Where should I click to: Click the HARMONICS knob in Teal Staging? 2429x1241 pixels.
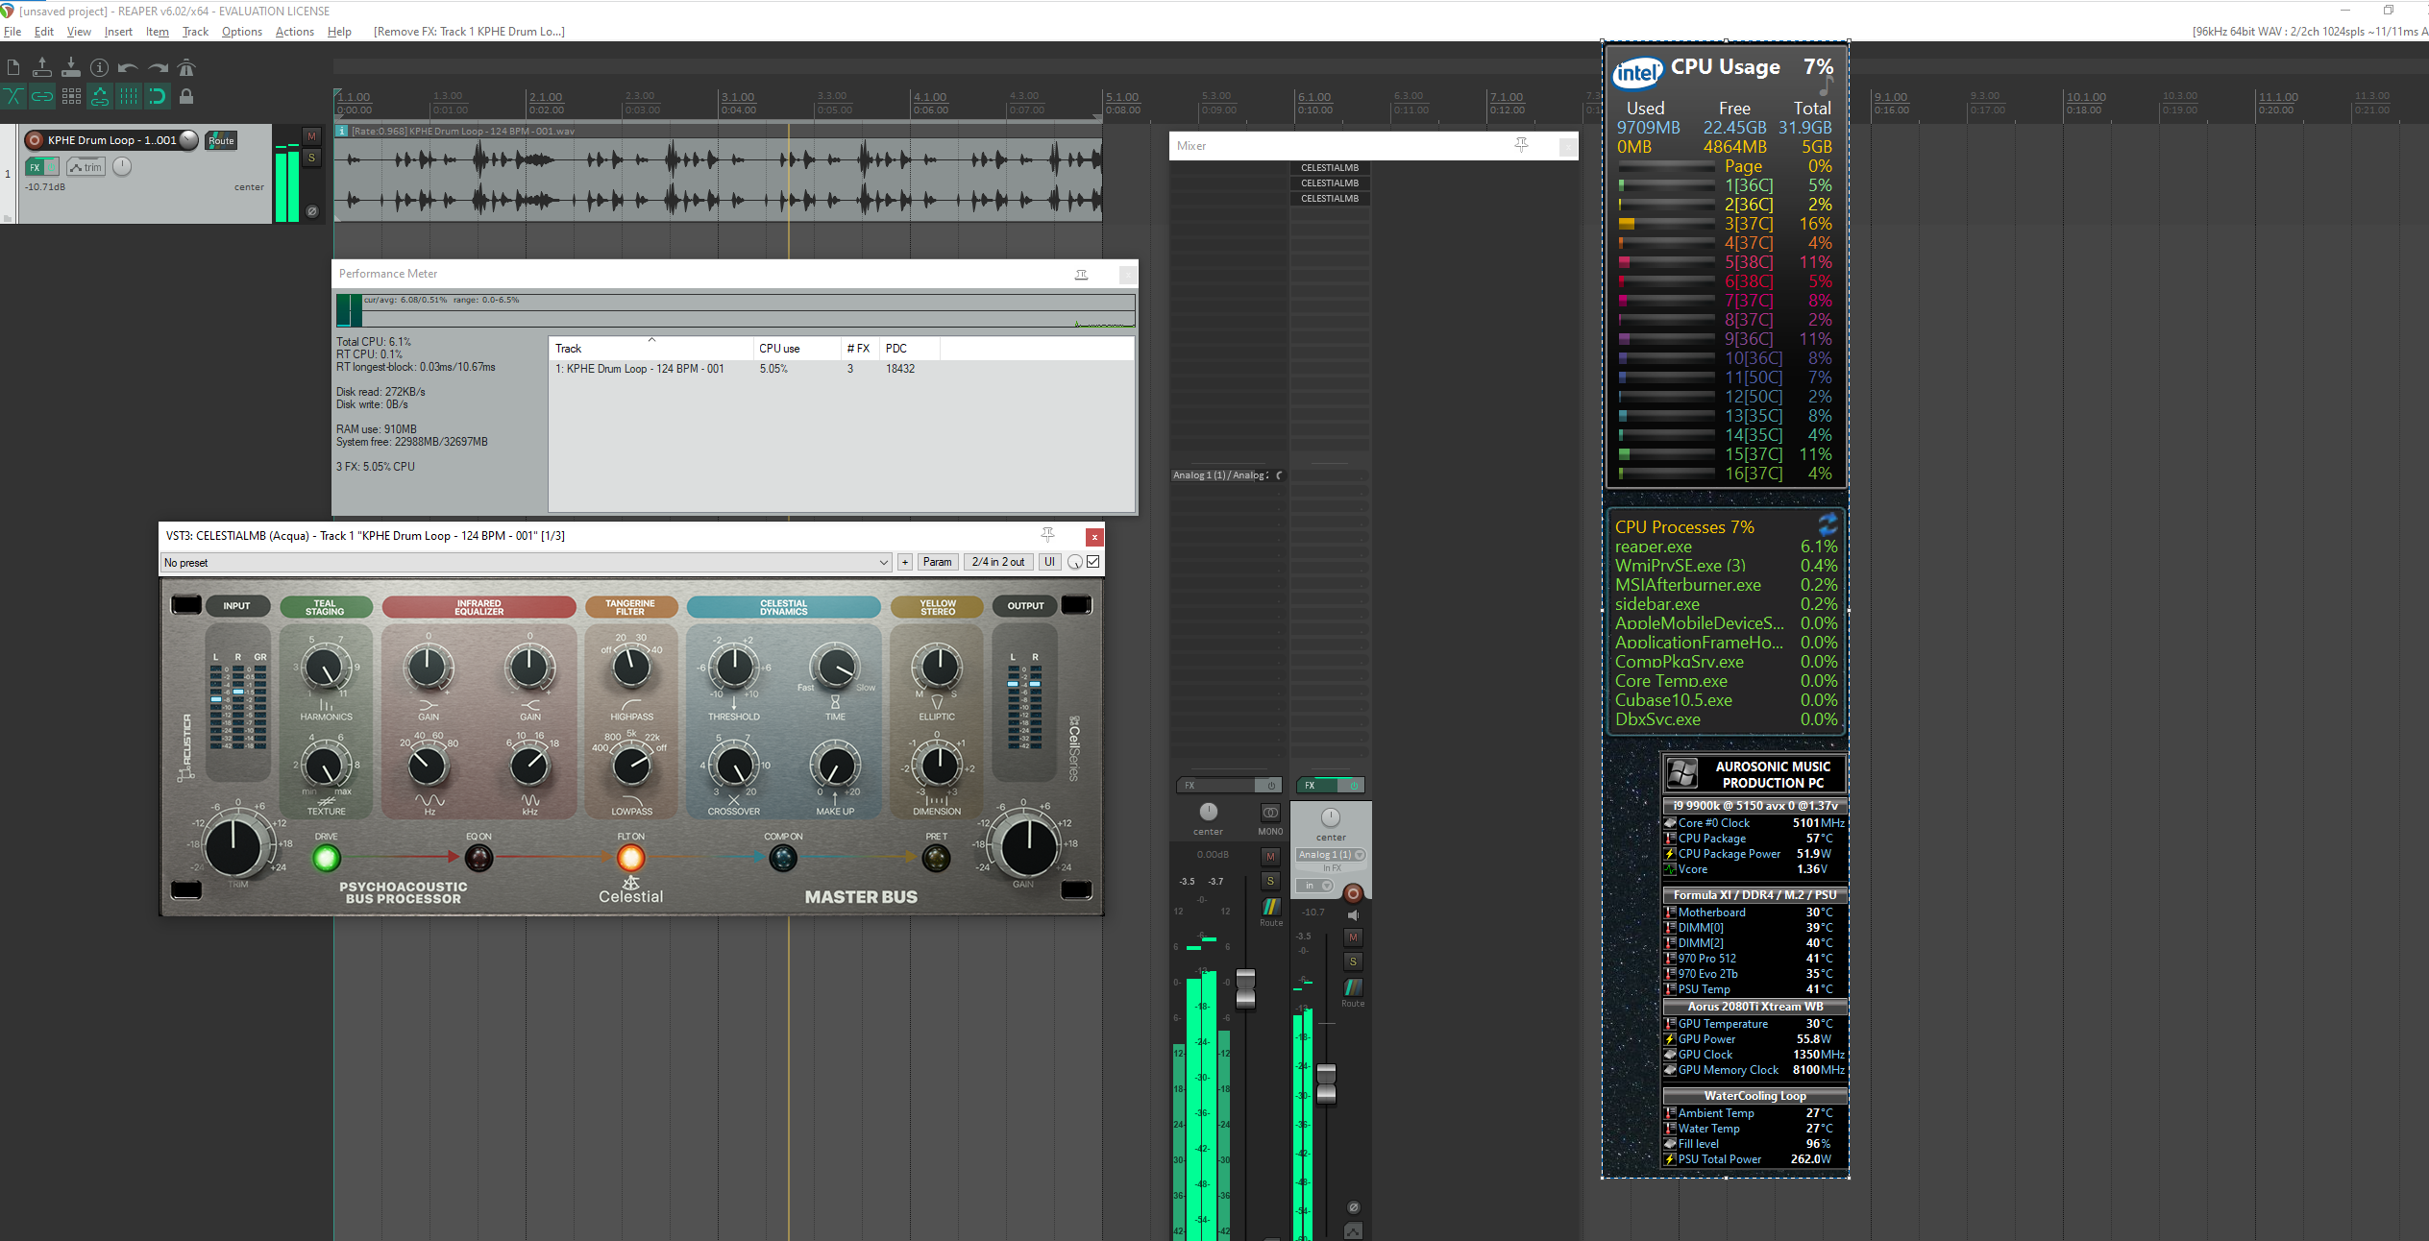(x=326, y=667)
